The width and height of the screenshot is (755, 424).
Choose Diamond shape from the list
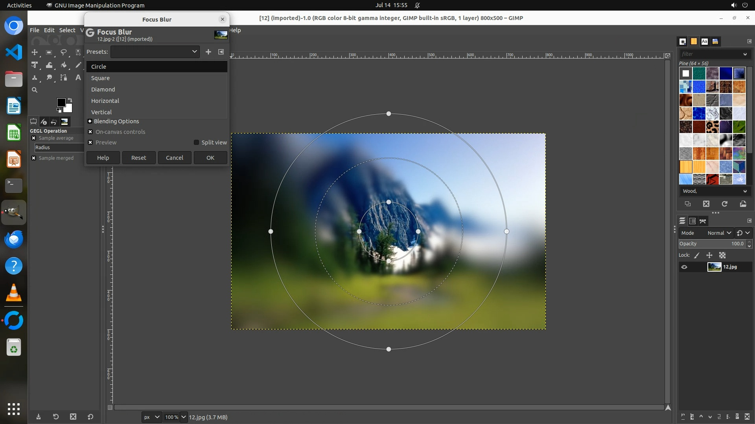[103, 90]
